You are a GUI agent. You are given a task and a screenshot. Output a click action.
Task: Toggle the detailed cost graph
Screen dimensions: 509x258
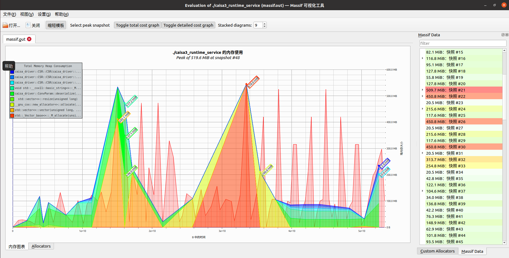tap(188, 25)
